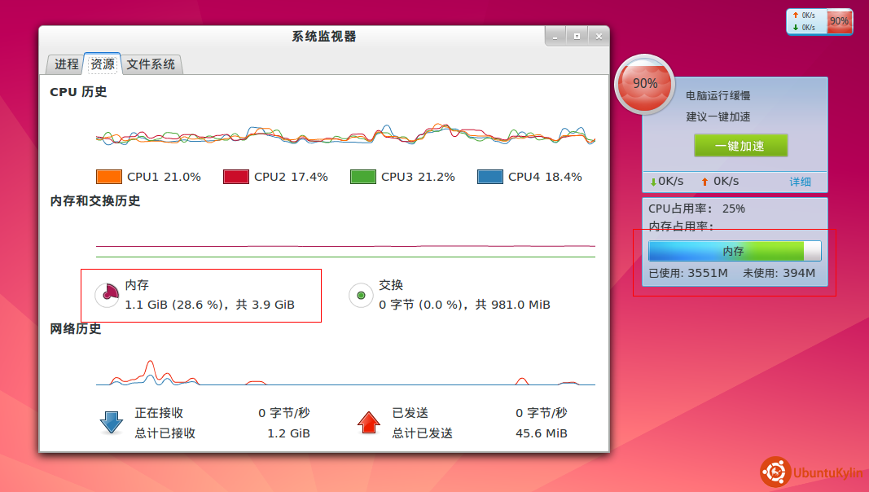This screenshot has height=492, width=869.
Task: Click the green download speed arrow in the widget panel
Action: click(653, 182)
